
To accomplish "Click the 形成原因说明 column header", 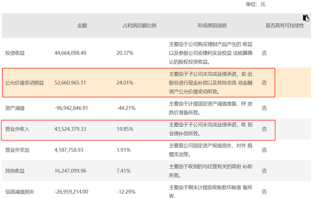I will [x=212, y=26].
